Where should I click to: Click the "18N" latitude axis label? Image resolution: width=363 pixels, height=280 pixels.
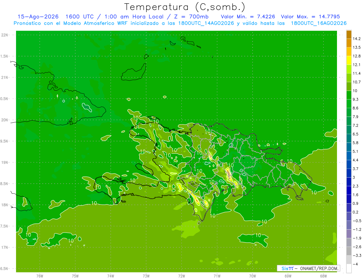tap(5, 205)
